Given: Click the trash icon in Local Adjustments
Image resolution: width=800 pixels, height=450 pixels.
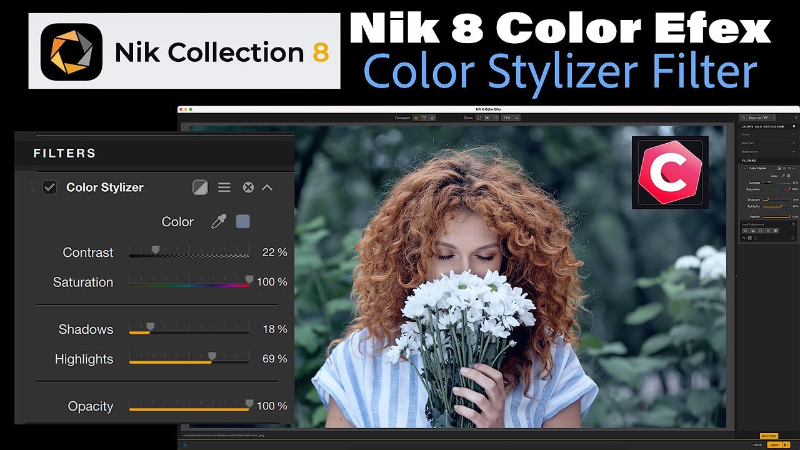Looking at the screenshot, I should click(793, 238).
